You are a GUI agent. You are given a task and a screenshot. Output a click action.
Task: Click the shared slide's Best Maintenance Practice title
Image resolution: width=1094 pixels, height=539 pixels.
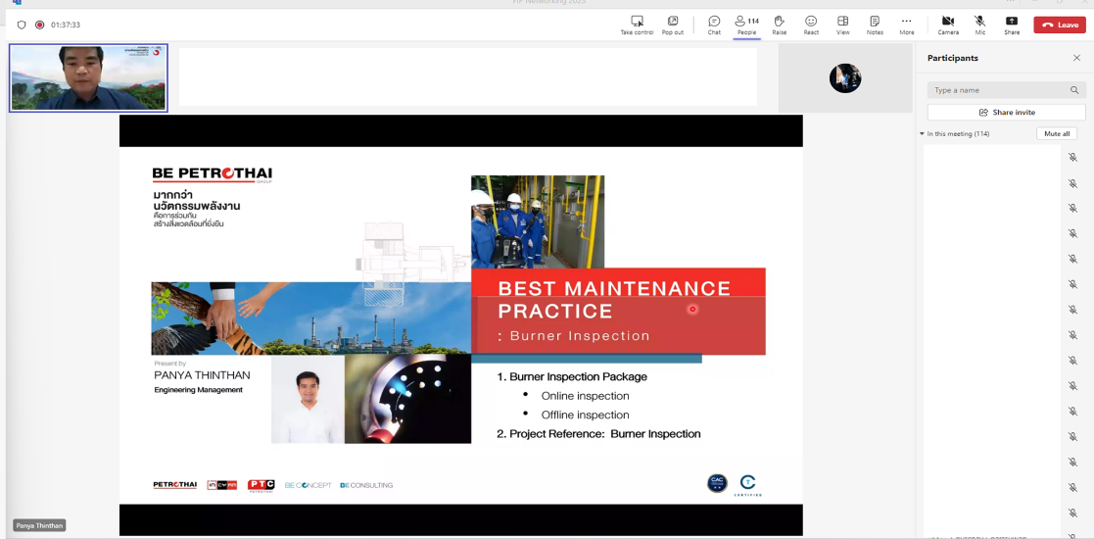[x=614, y=299]
